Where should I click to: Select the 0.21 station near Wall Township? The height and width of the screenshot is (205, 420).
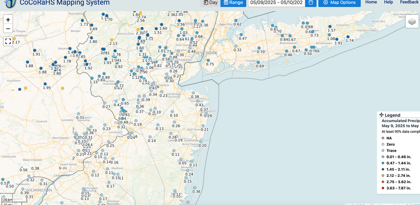[x=203, y=126]
